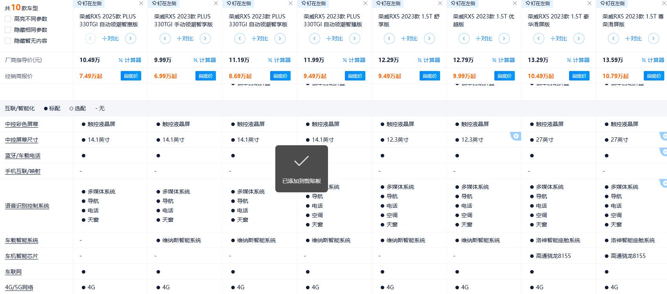This screenshot has width=667, height=294.
Task: Enable 隐藏暂无内容 checkbox
Action: point(8,41)
